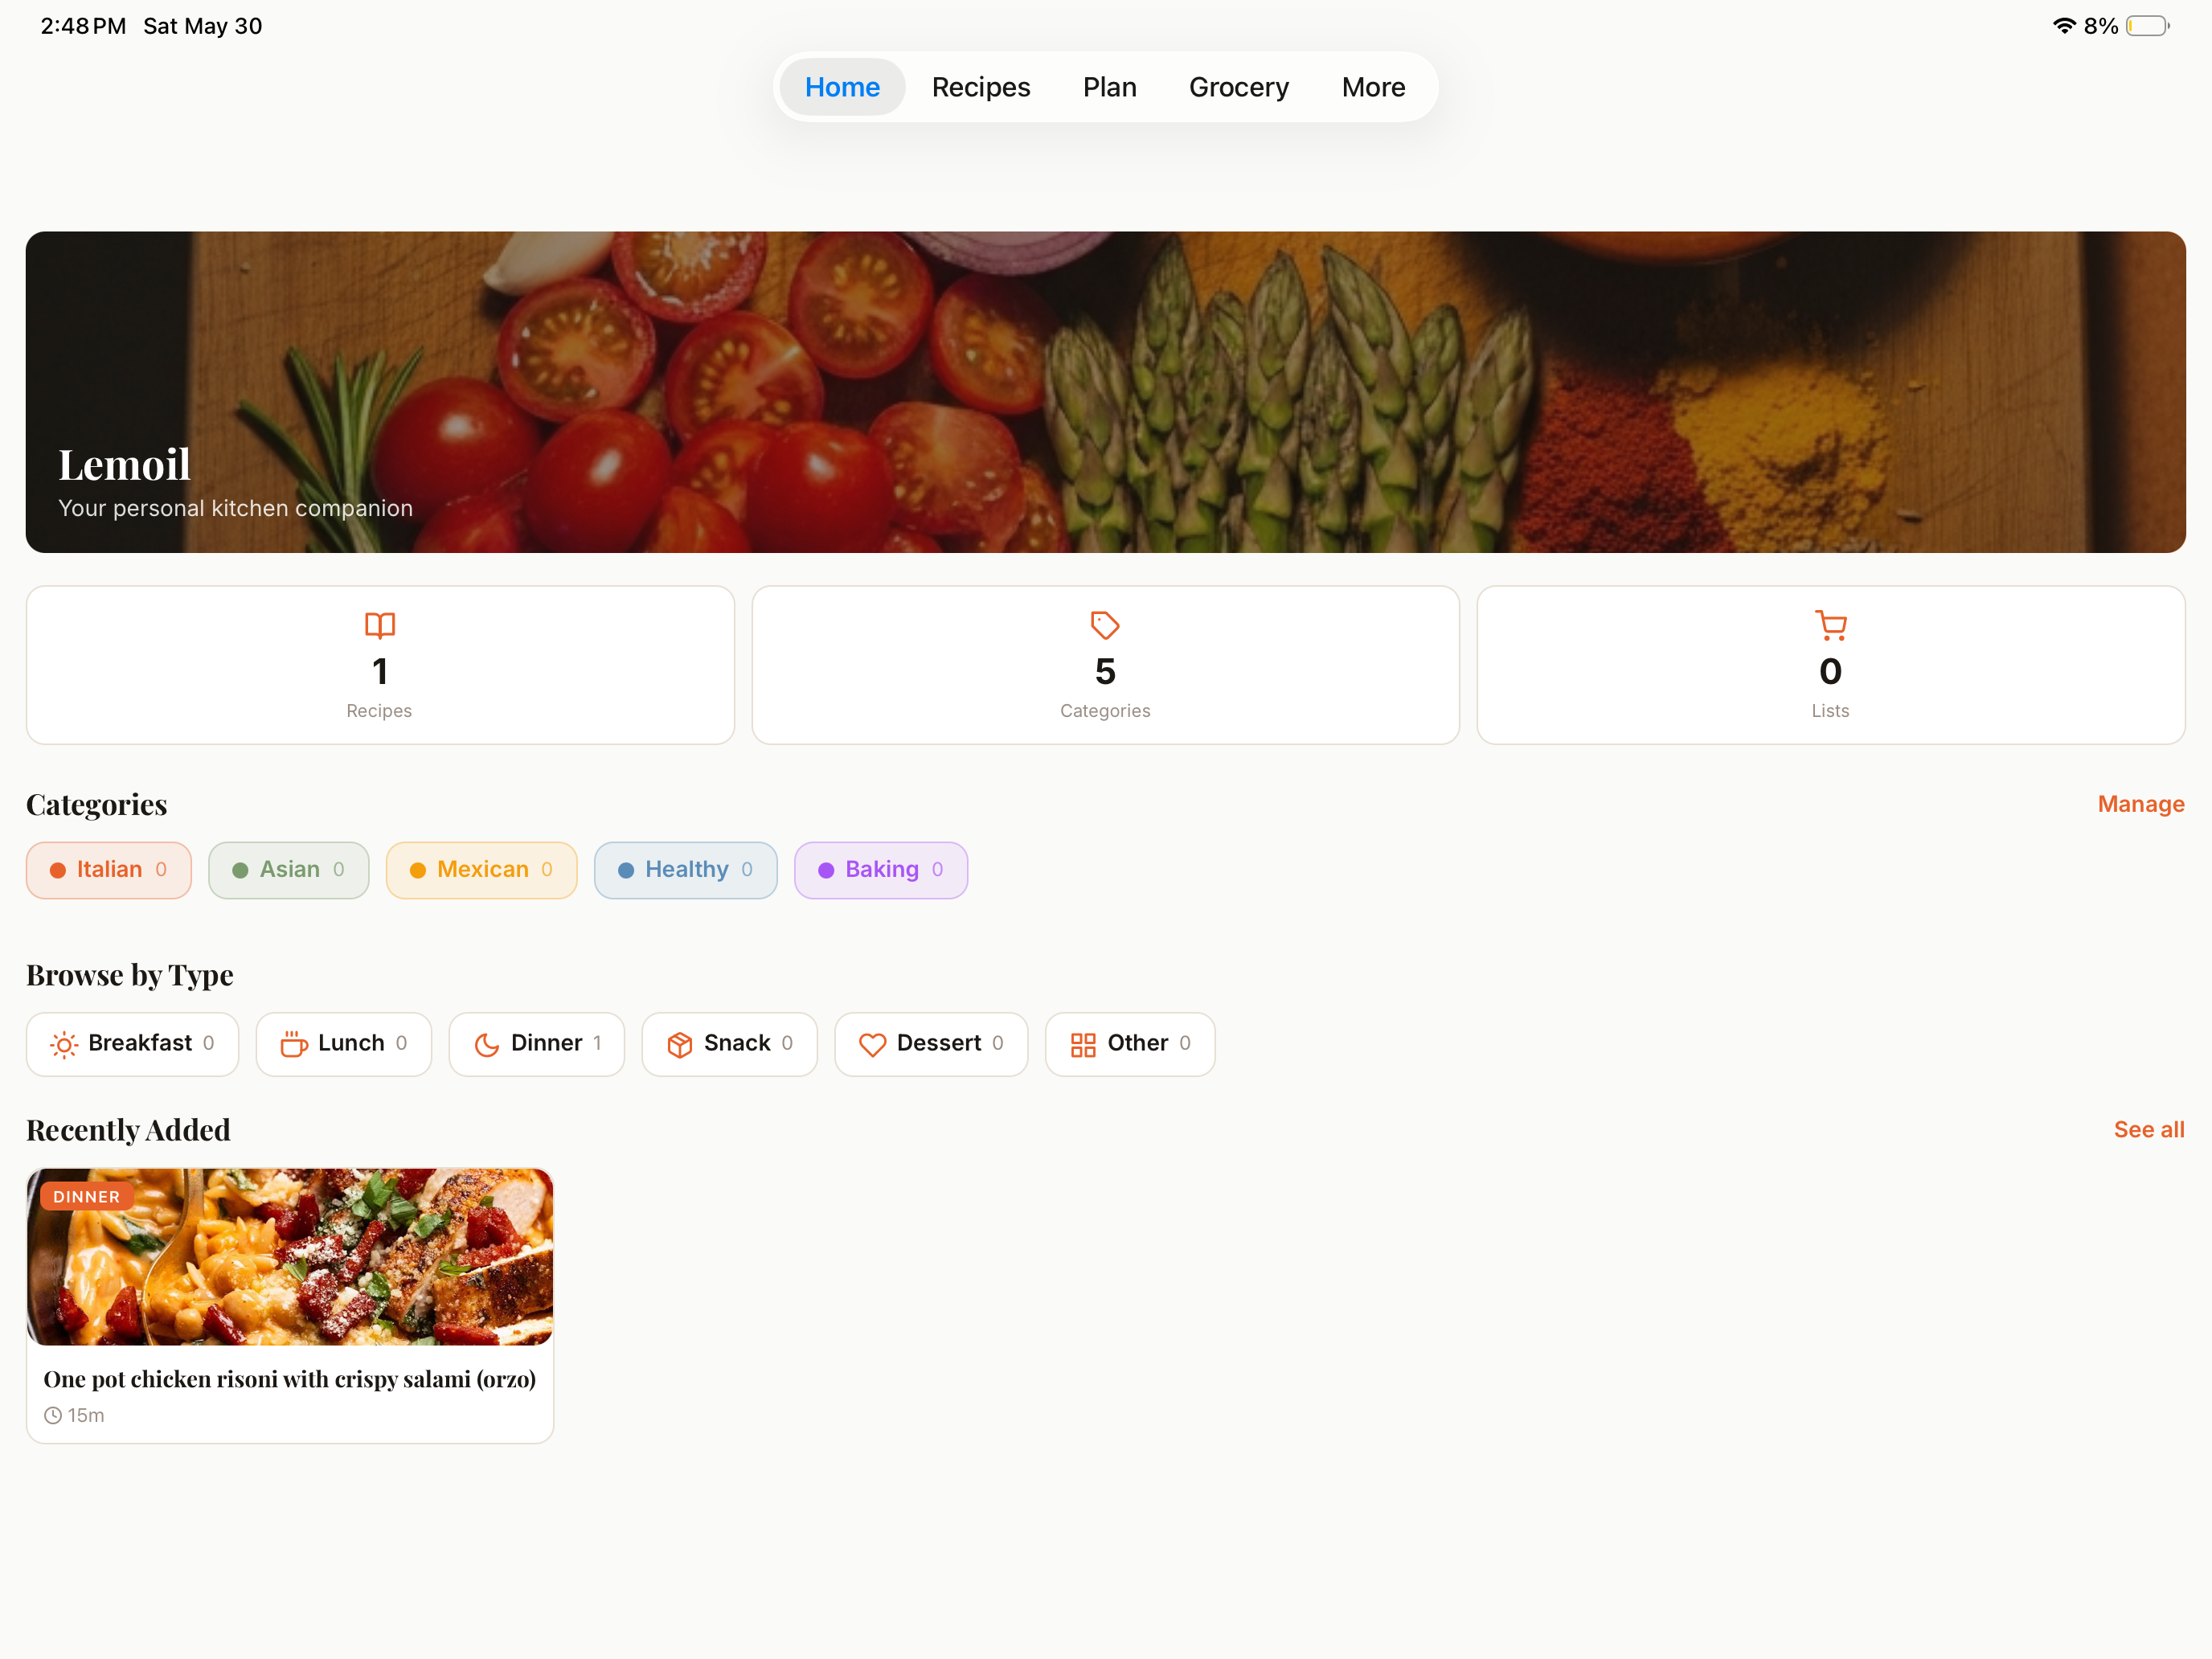The image size is (2212, 1659).
Task: Click the open book Recipes icon
Action: 380,625
